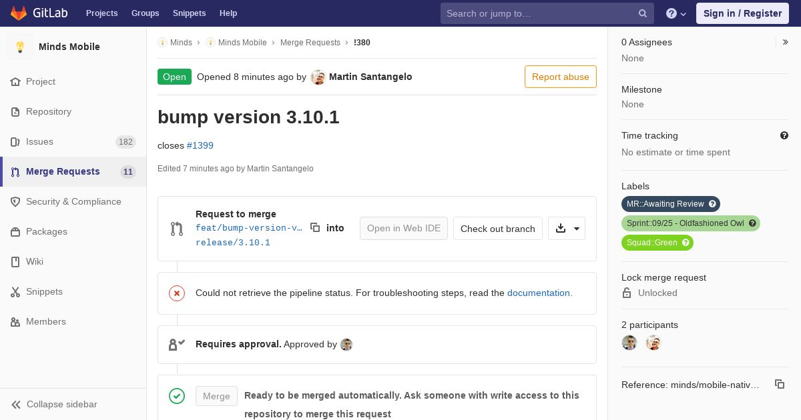Image resolution: width=801 pixels, height=420 pixels.
Task: Click the Check out branch button
Action: pyautogui.click(x=498, y=229)
